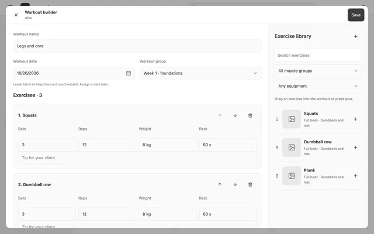Image resolution: width=374 pixels, height=234 pixels.
Task: Close the Workout builder dialog
Action: [16, 15]
